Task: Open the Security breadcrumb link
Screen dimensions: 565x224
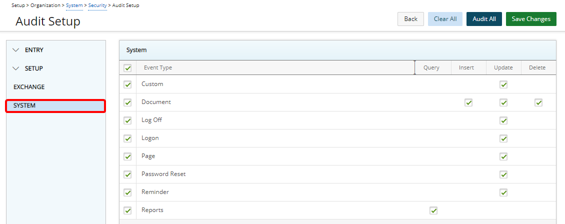Action: [x=97, y=5]
